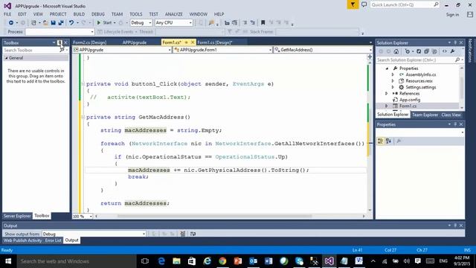Viewport: 476px width, 268px height.
Task: Click the editor horizontal scrollbar
Action: pyautogui.click(x=215, y=217)
